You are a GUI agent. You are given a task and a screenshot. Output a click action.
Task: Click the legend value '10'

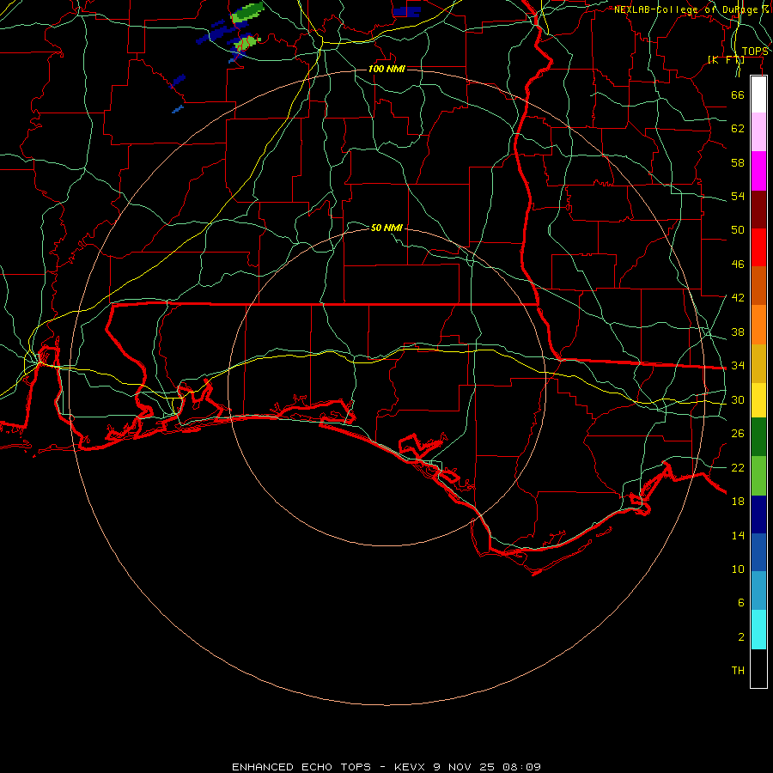[738, 569]
